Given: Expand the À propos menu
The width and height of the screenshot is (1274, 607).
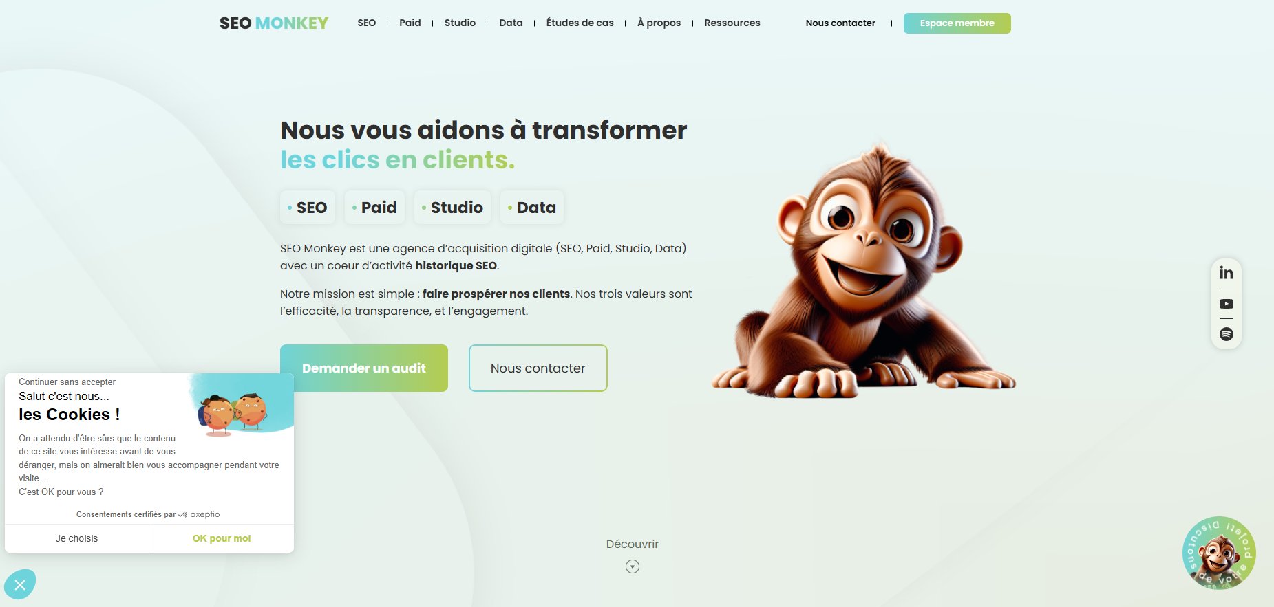Looking at the screenshot, I should (659, 23).
